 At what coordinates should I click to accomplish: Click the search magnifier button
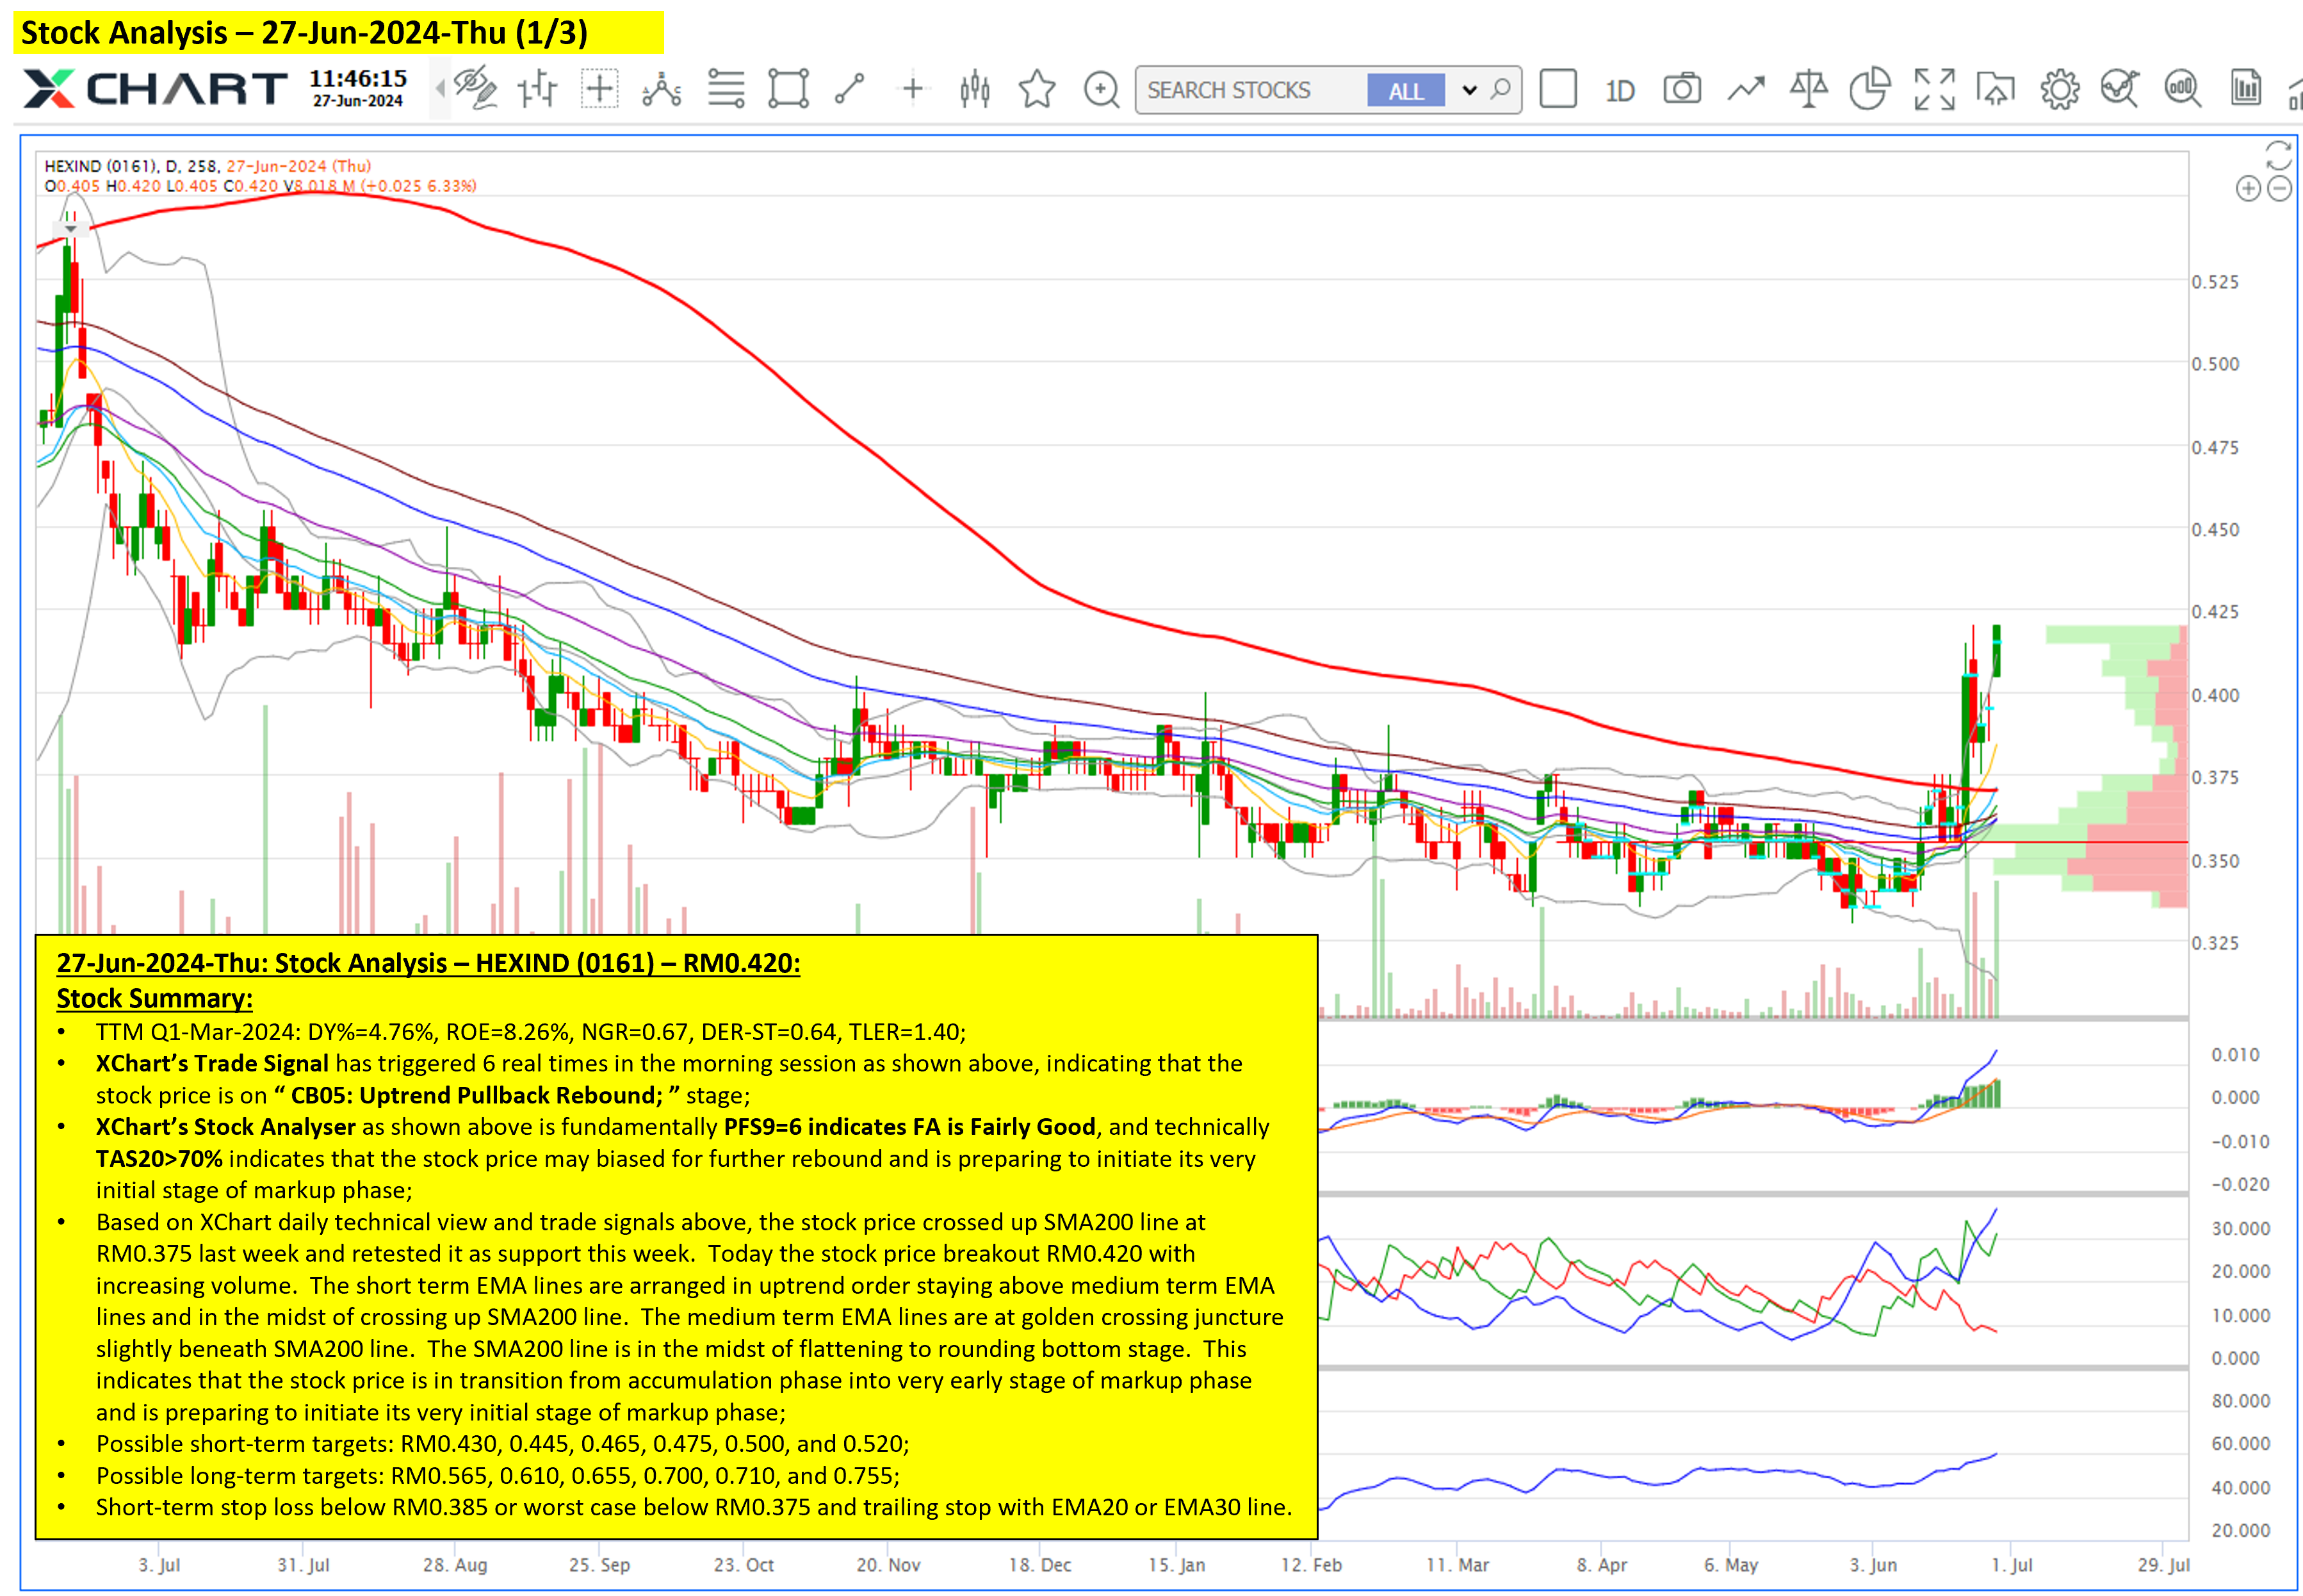[x=1500, y=89]
